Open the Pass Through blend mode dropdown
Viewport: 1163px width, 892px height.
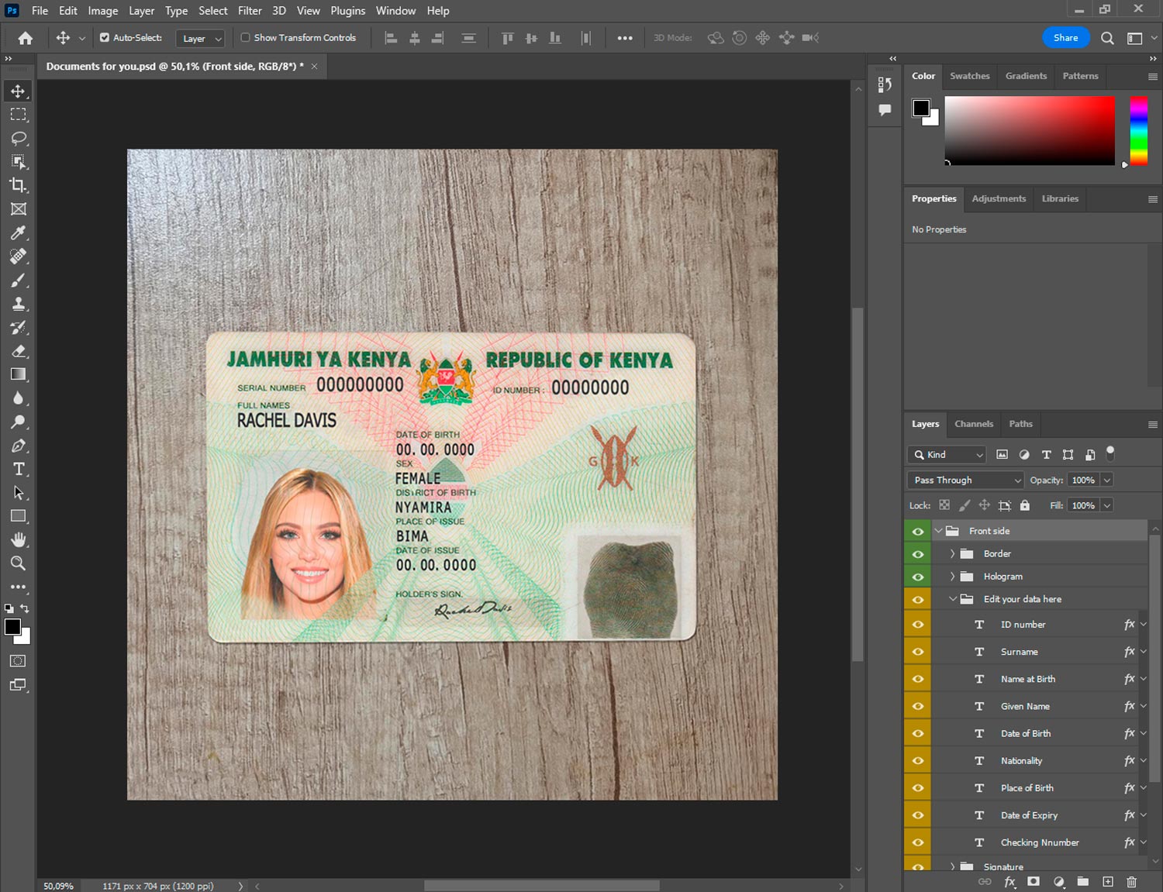pyautogui.click(x=965, y=480)
